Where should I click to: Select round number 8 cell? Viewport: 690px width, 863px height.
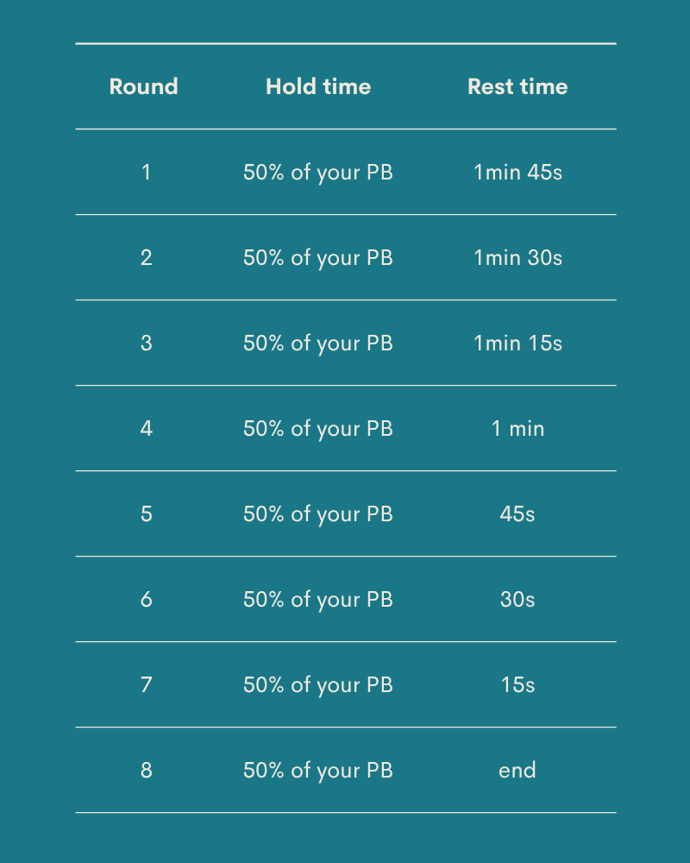point(146,770)
